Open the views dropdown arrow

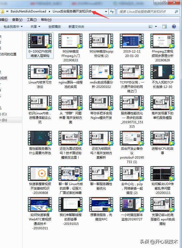click(x=156, y=27)
